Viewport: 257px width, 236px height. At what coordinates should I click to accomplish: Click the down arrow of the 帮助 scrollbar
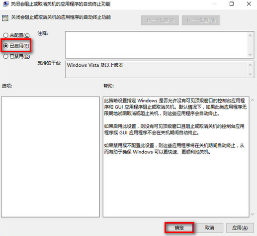(x=253, y=214)
